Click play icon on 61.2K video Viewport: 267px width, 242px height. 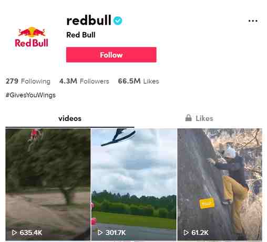click(186, 233)
